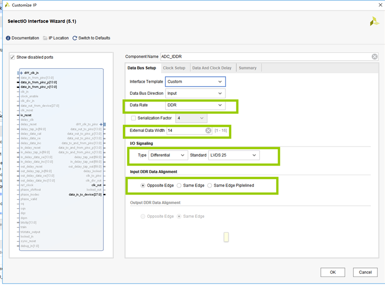
Task: Select Same Edge Pipelined alignment option
Action: (209, 185)
